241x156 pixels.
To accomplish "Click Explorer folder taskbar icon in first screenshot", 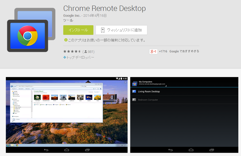I will tap(13, 145).
